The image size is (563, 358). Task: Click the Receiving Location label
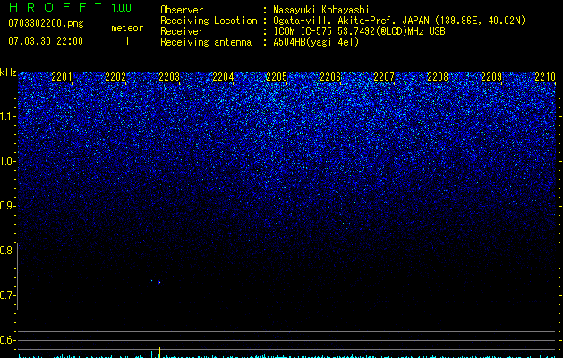pyautogui.click(x=209, y=21)
